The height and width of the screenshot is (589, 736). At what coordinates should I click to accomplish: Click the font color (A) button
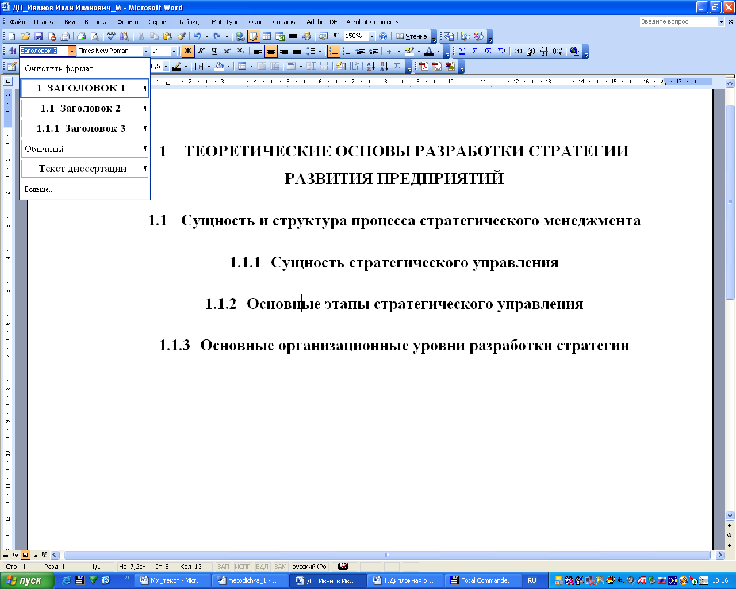point(429,51)
